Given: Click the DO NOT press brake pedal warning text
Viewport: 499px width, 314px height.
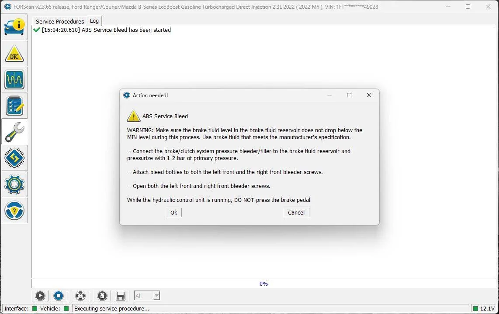Looking at the screenshot, I should (x=218, y=200).
